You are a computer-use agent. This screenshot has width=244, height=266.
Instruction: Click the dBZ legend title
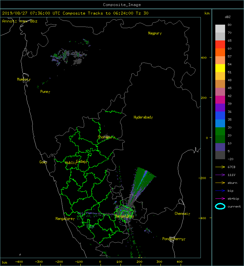(x=228, y=17)
